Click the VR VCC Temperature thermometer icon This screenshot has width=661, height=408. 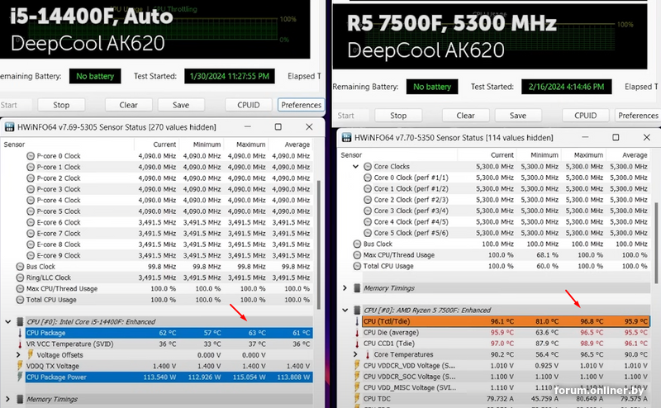20,344
